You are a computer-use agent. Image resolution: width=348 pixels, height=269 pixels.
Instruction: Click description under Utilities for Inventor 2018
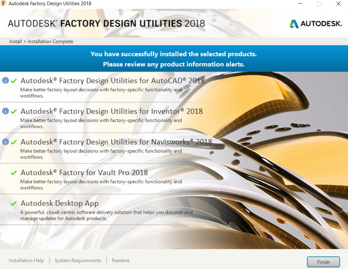click(x=101, y=123)
